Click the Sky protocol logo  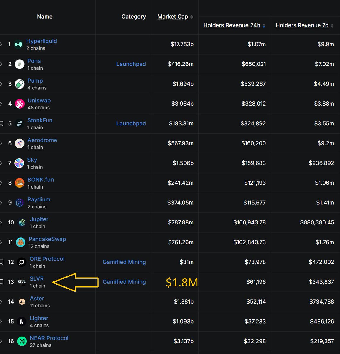20,163
